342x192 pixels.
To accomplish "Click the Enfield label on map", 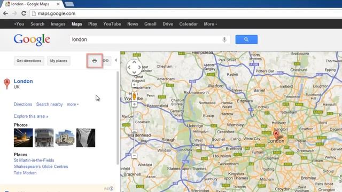I will [286, 86].
